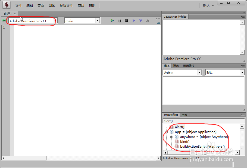This screenshot has width=247, height=168.
Task: Click the Data Browser horizontal scrollbar left arrow
Action: (x=165, y=153)
